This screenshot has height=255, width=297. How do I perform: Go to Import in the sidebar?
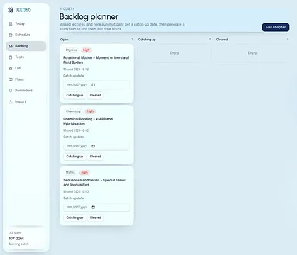(26, 101)
